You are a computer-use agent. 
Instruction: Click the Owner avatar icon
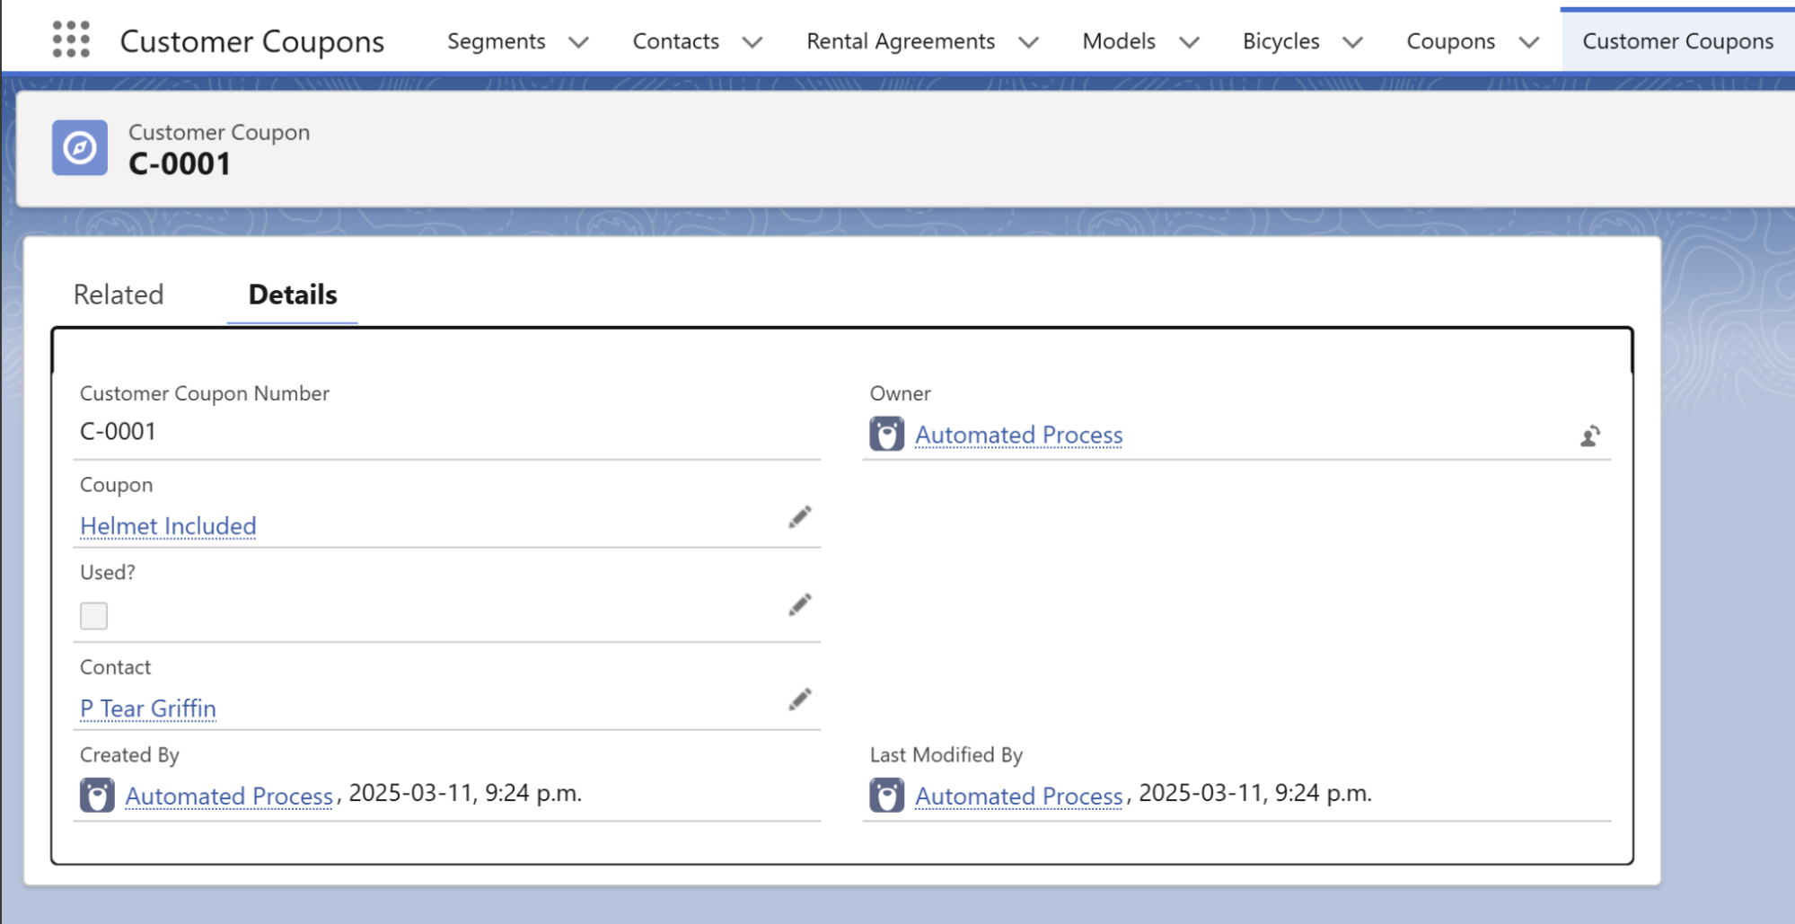[886, 435]
